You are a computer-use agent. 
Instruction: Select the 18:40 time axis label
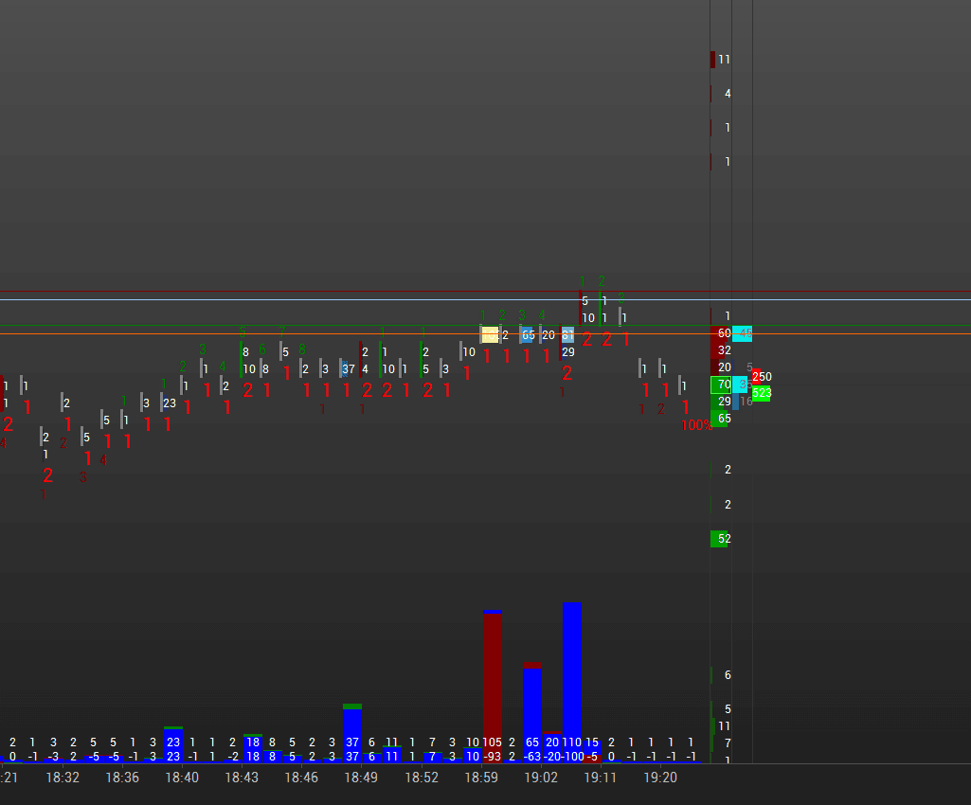pyautogui.click(x=182, y=778)
